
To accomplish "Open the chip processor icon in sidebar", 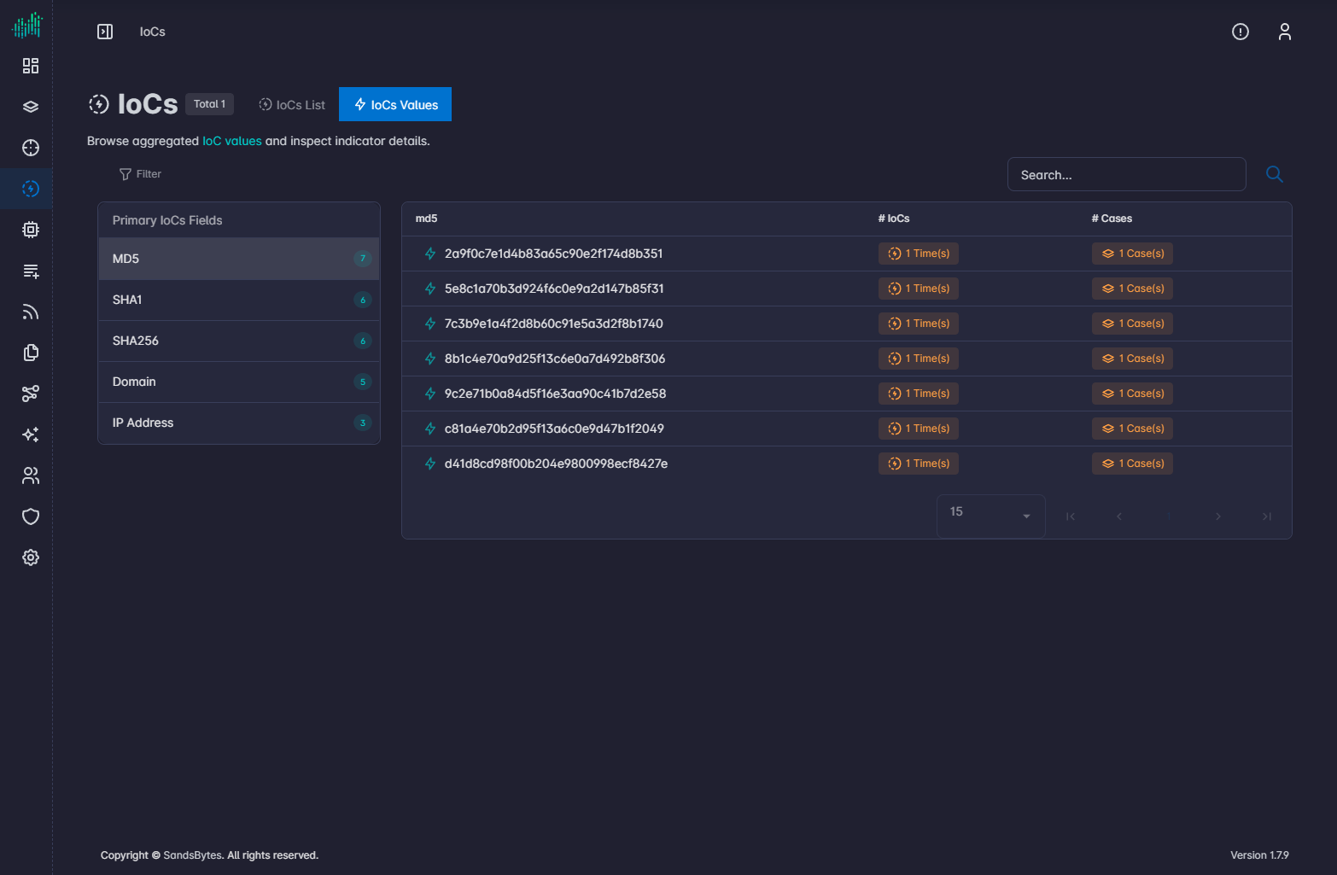I will 31,230.
